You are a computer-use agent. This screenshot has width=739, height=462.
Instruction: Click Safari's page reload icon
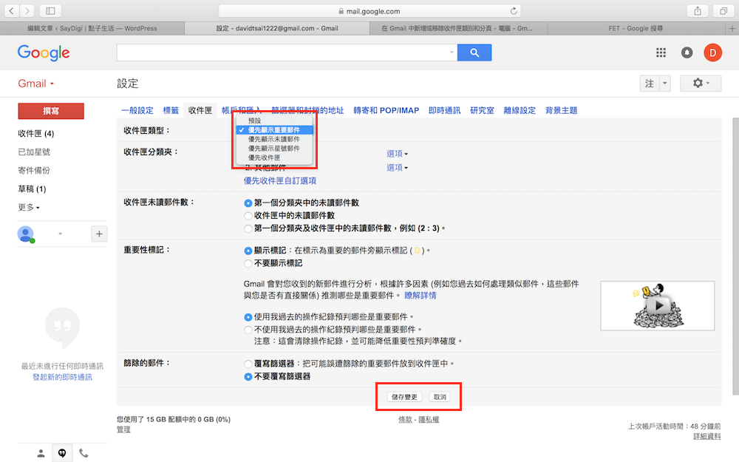coord(514,11)
